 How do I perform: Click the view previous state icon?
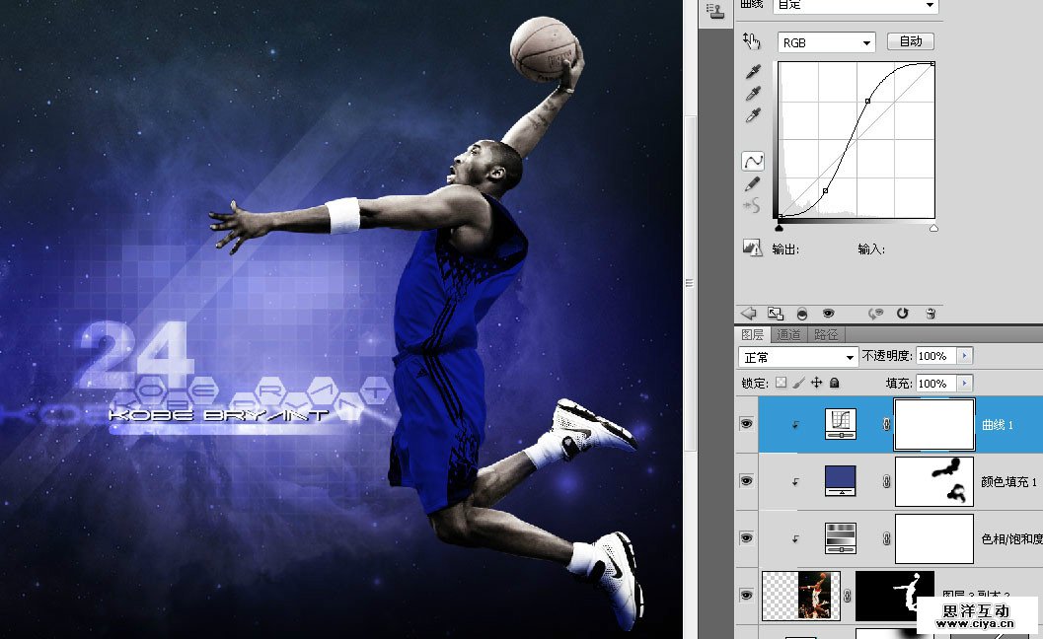(x=875, y=314)
